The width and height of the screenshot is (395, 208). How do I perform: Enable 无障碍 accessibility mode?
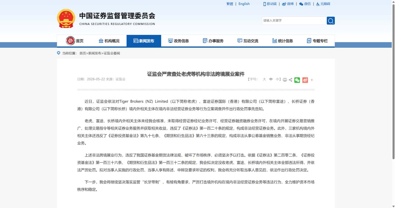[323, 4]
